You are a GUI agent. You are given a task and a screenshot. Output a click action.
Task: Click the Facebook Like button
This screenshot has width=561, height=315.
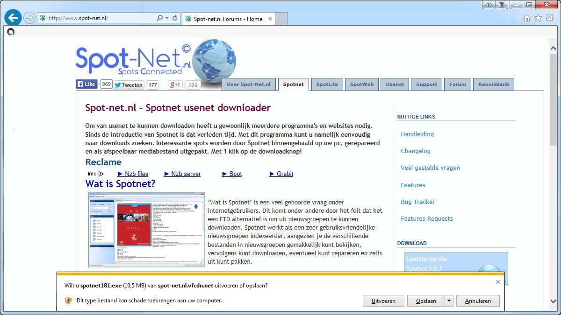86,84
